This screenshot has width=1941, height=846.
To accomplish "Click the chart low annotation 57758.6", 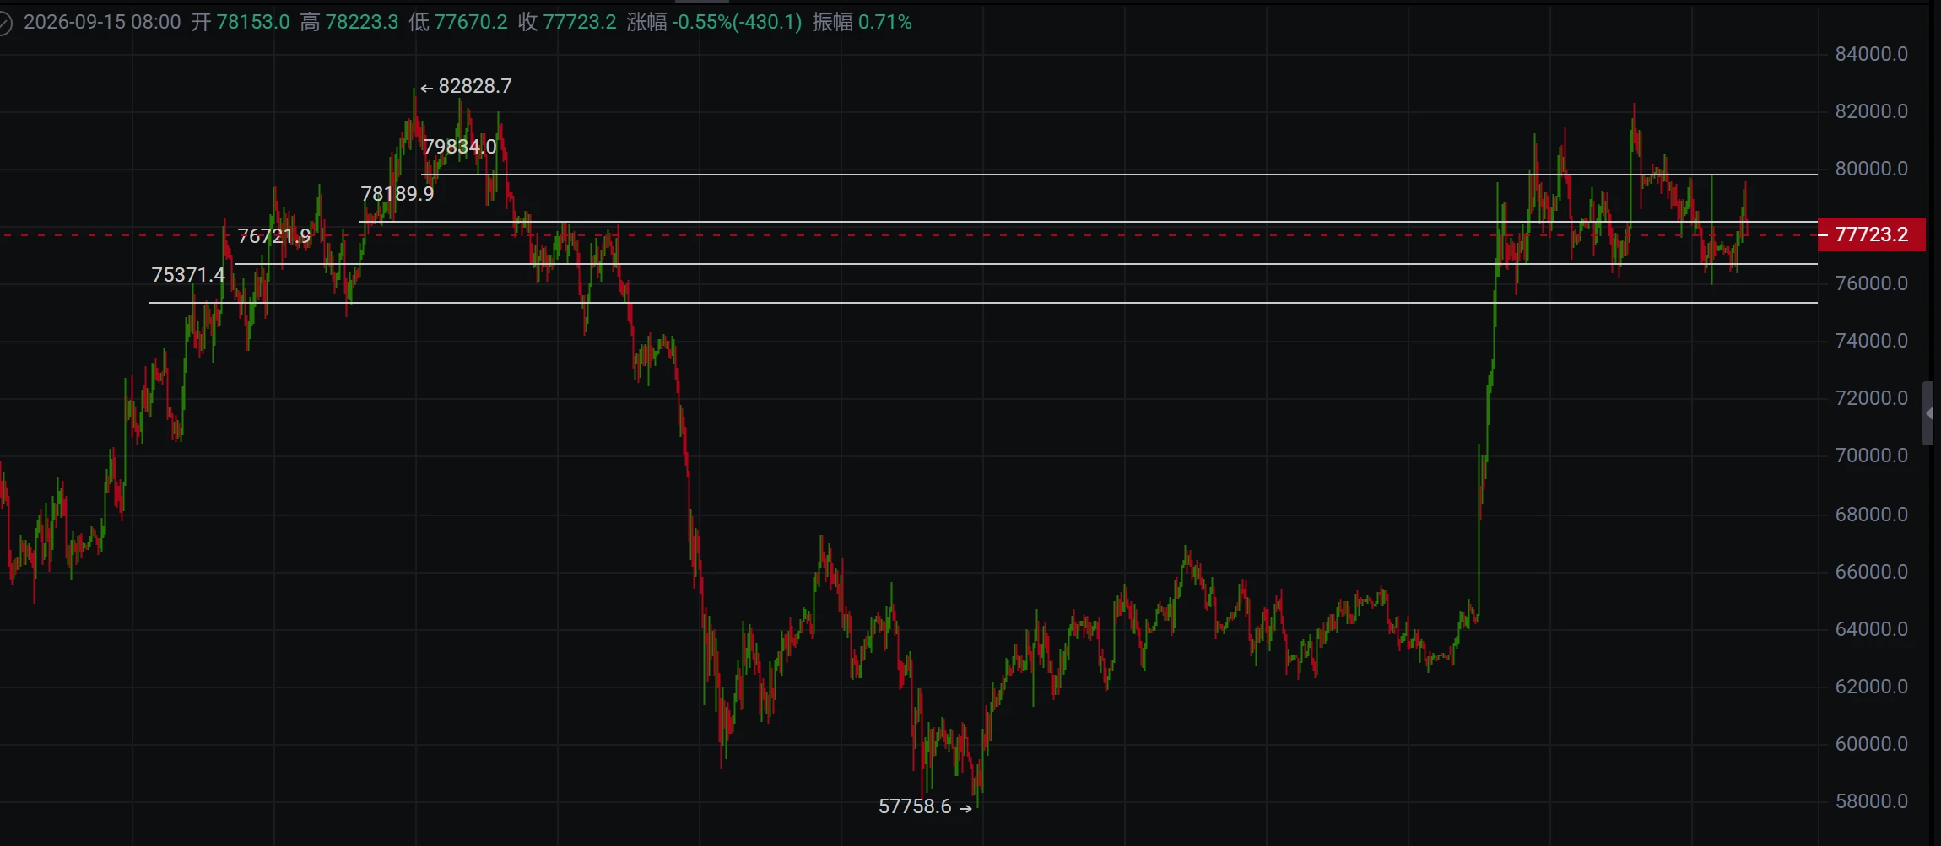I will pos(925,806).
